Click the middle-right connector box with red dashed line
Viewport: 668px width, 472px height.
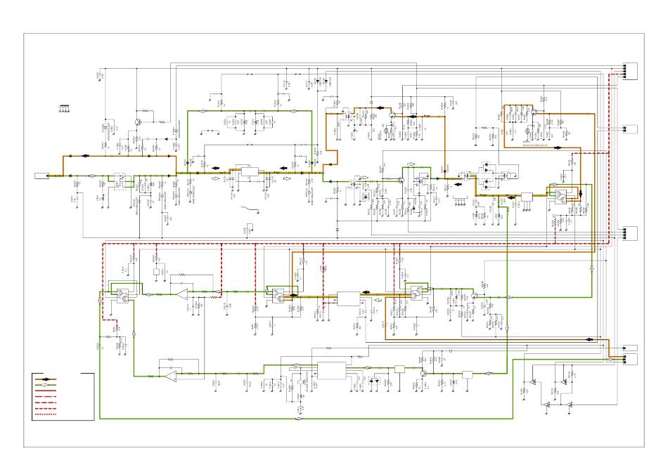click(x=630, y=234)
